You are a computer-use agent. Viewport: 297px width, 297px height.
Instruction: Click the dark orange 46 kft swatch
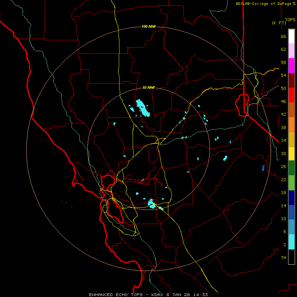(291, 110)
